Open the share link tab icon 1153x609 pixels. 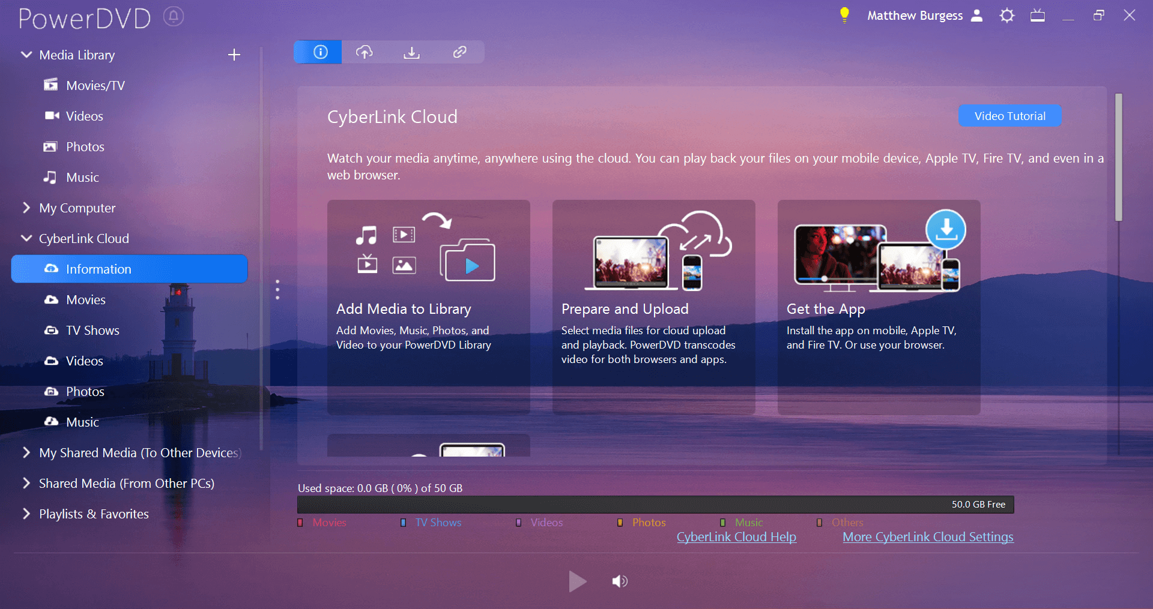pos(459,52)
